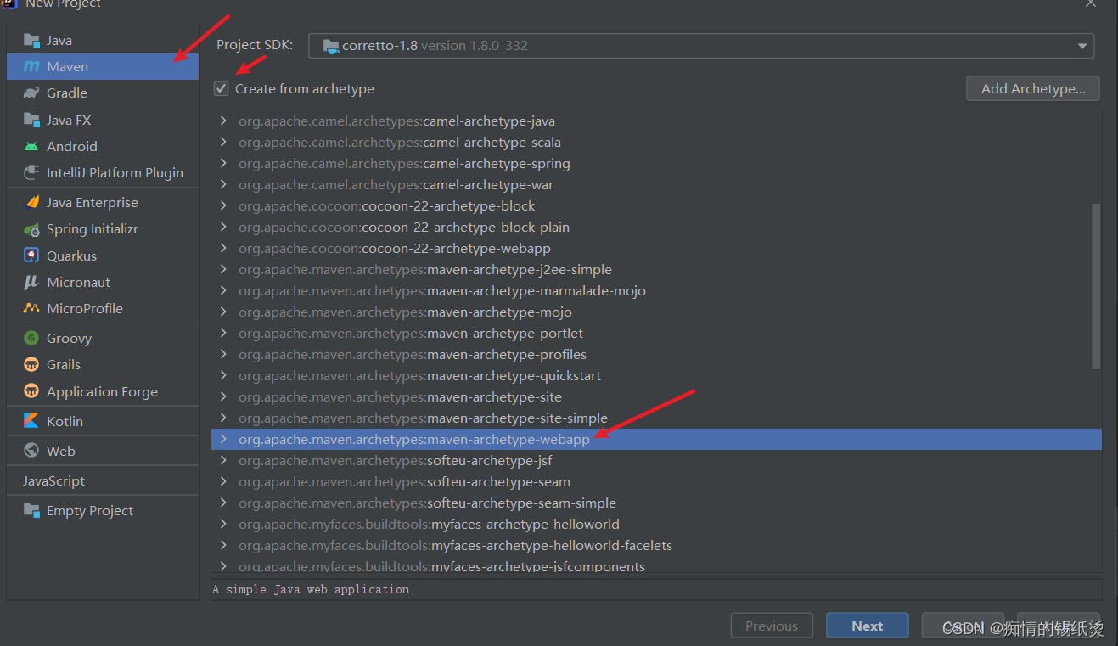Select maven-archetype-mojo row
This screenshot has width=1118, height=646.
pos(656,312)
